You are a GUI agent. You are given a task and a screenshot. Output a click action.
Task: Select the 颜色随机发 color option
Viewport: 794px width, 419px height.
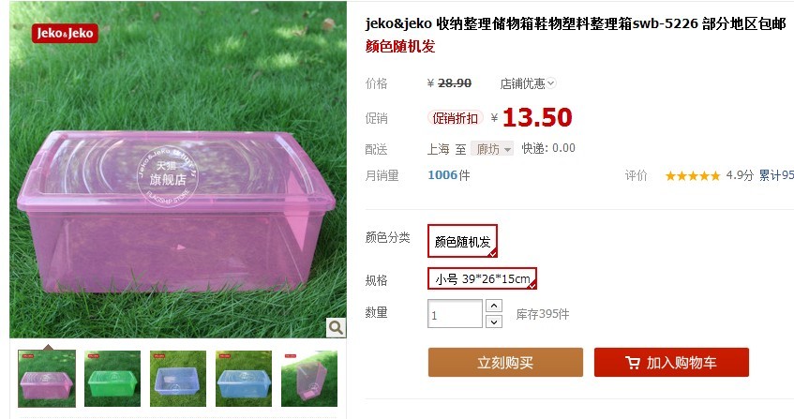point(462,242)
